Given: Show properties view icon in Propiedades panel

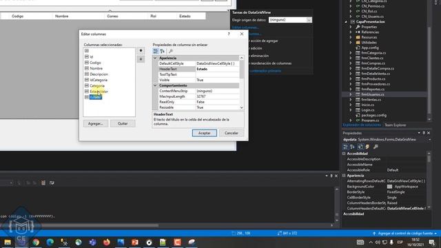Looking at the screenshot, I should pyautogui.click(x=360, y=147).
